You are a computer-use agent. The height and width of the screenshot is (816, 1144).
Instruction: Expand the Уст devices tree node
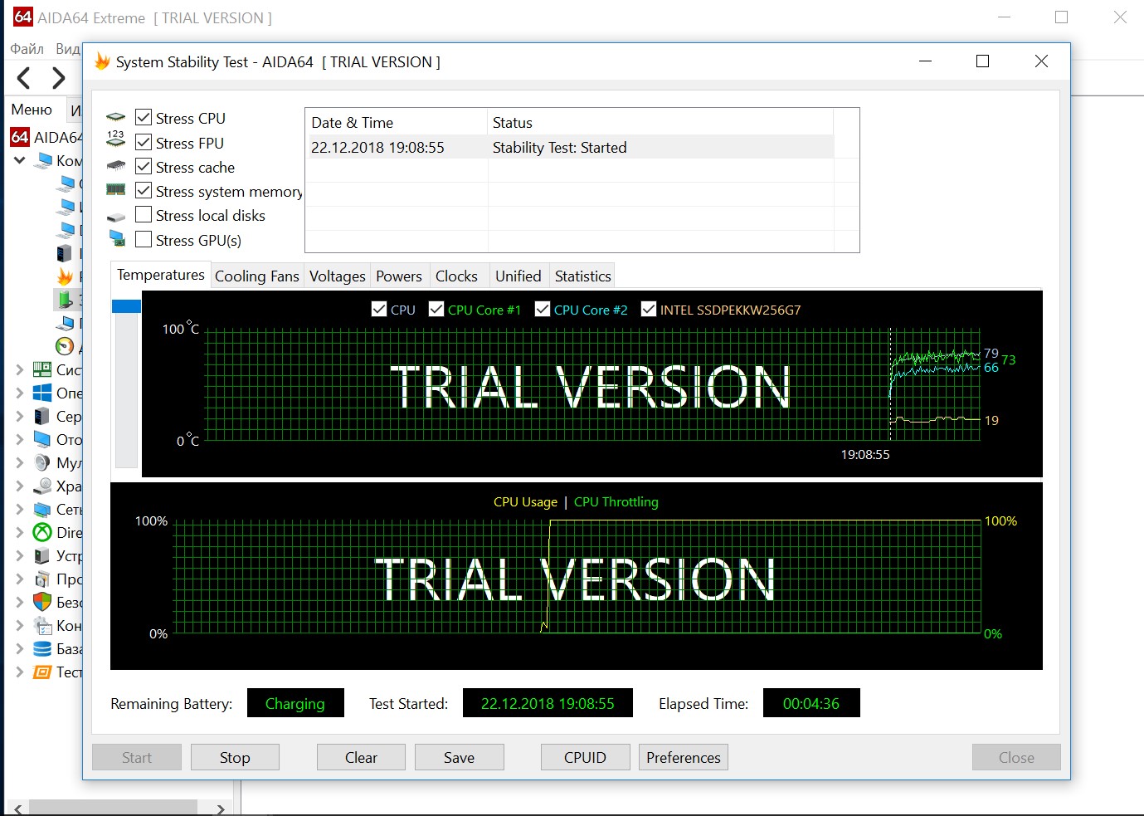(19, 555)
